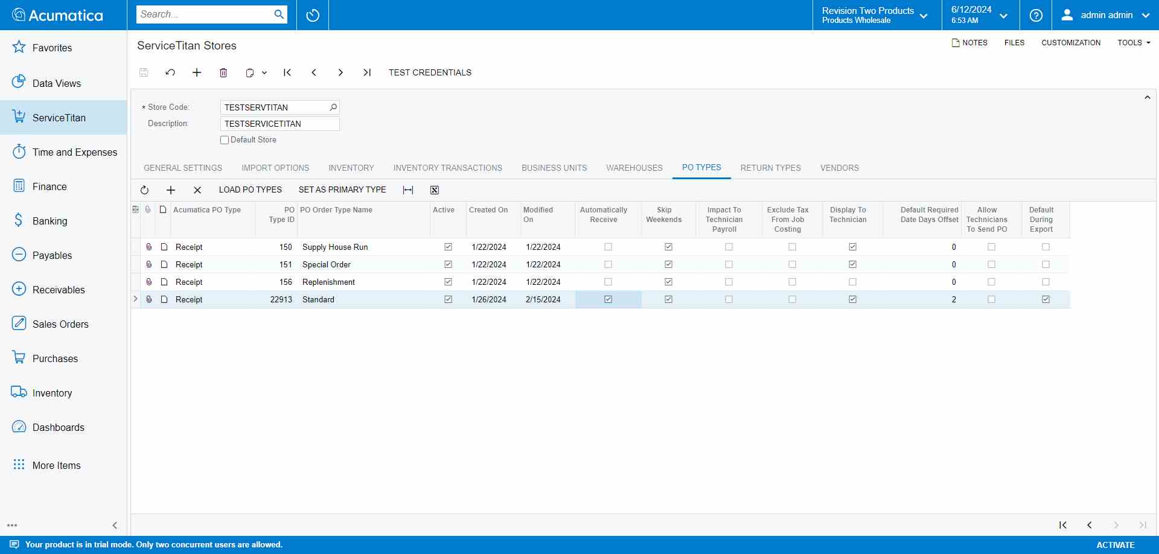Open the business date dropdown
Screen dimensions: 1159x554
pyautogui.click(x=980, y=15)
